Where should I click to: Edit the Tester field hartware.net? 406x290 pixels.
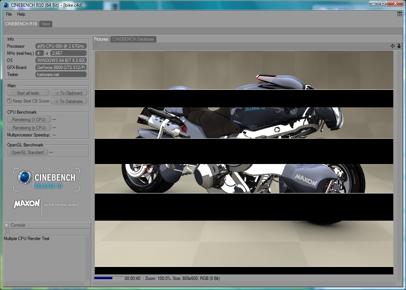61,75
